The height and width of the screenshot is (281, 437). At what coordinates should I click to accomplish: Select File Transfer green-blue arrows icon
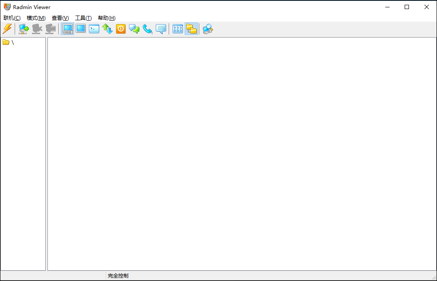(107, 29)
